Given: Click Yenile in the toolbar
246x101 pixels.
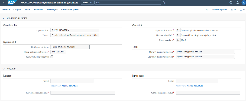Looking at the screenshot, I should pos(27,10).
